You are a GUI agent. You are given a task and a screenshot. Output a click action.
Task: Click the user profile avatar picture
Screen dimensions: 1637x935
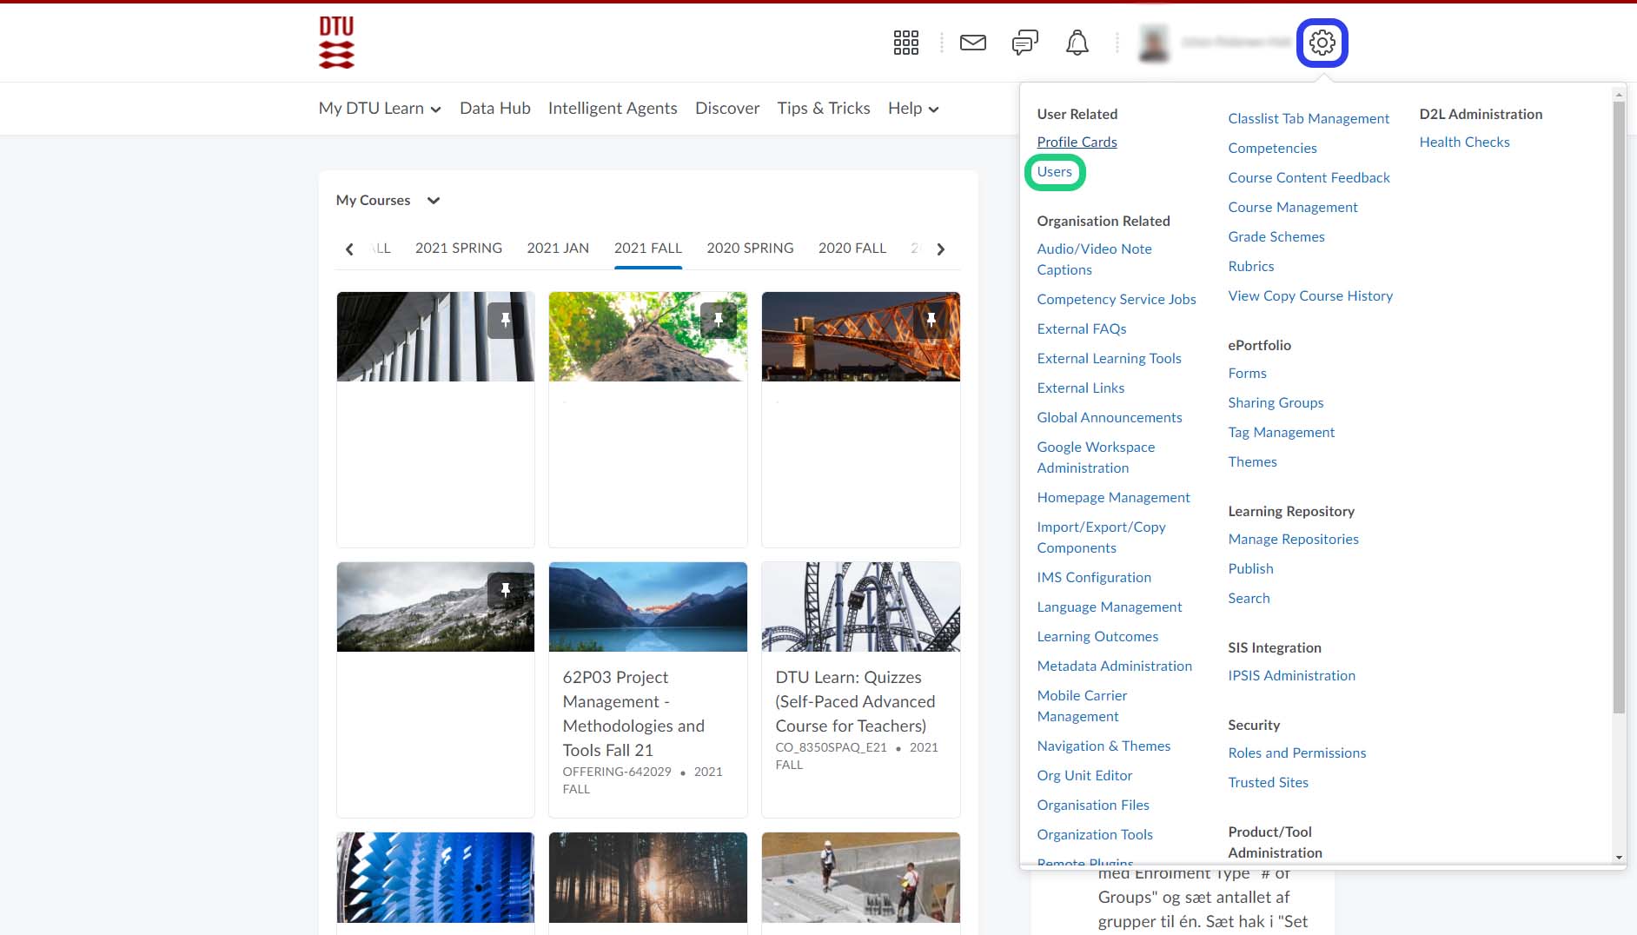(x=1154, y=43)
